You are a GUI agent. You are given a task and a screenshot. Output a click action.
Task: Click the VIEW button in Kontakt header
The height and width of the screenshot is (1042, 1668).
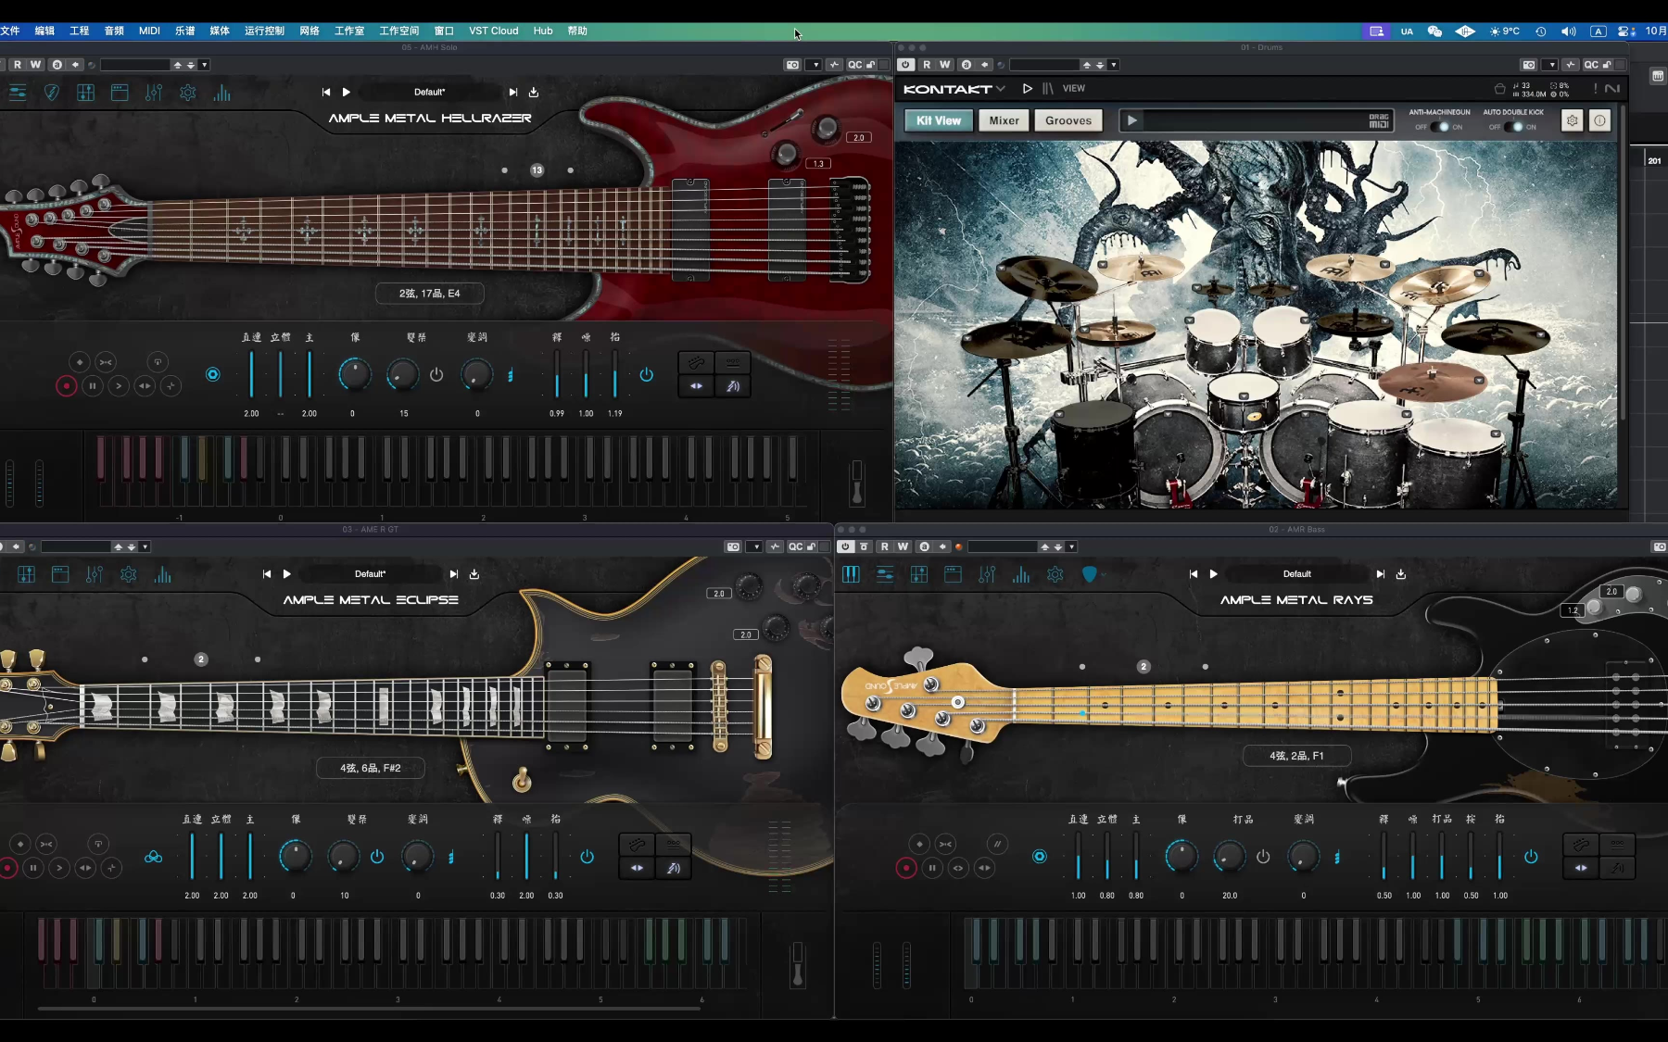[x=1074, y=89]
